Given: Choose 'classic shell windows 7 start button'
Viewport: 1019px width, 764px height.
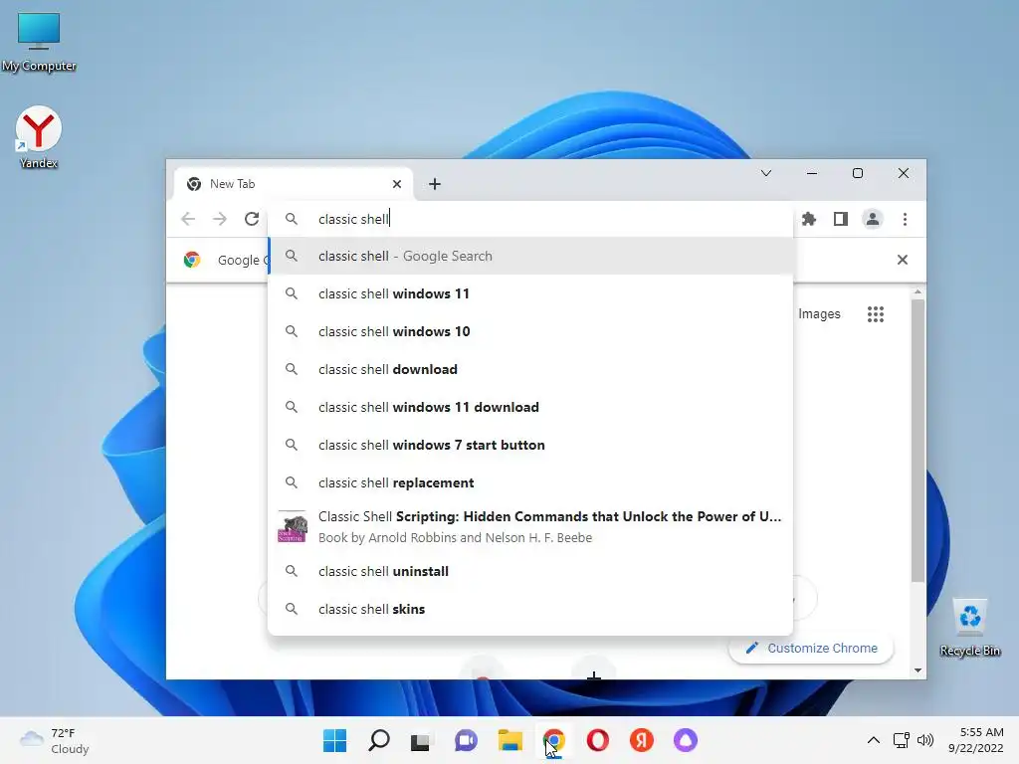Looking at the screenshot, I should click(x=530, y=445).
